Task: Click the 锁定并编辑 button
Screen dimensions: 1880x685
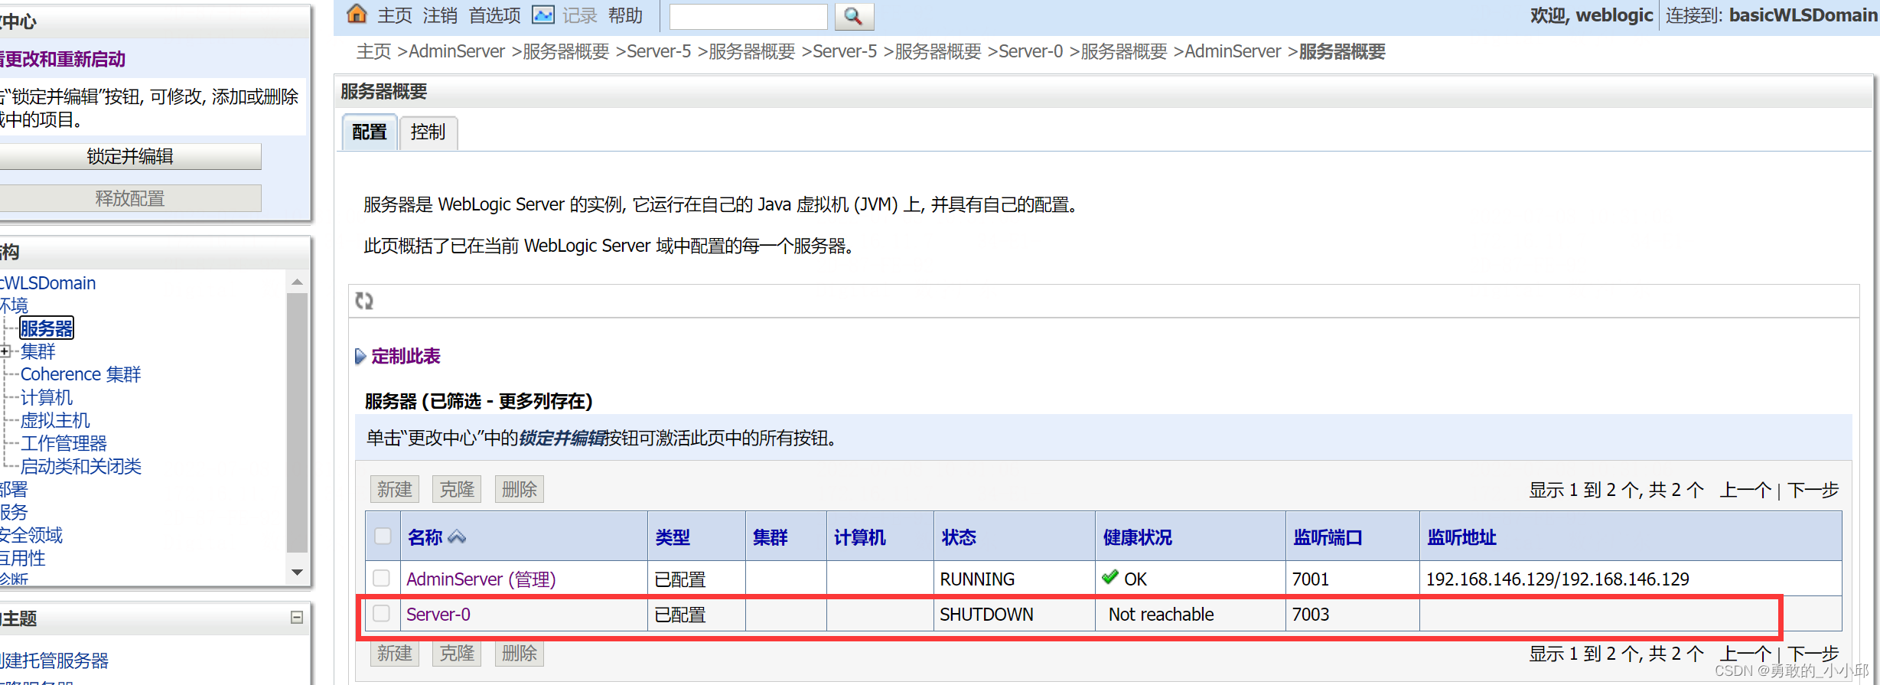Action: tap(130, 156)
